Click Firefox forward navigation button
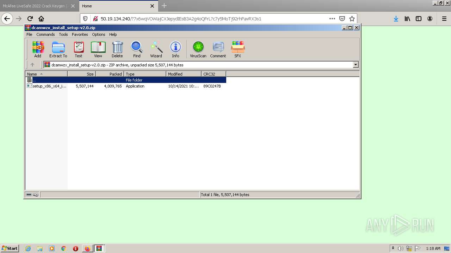The width and height of the screenshot is (451, 253). pos(19,19)
